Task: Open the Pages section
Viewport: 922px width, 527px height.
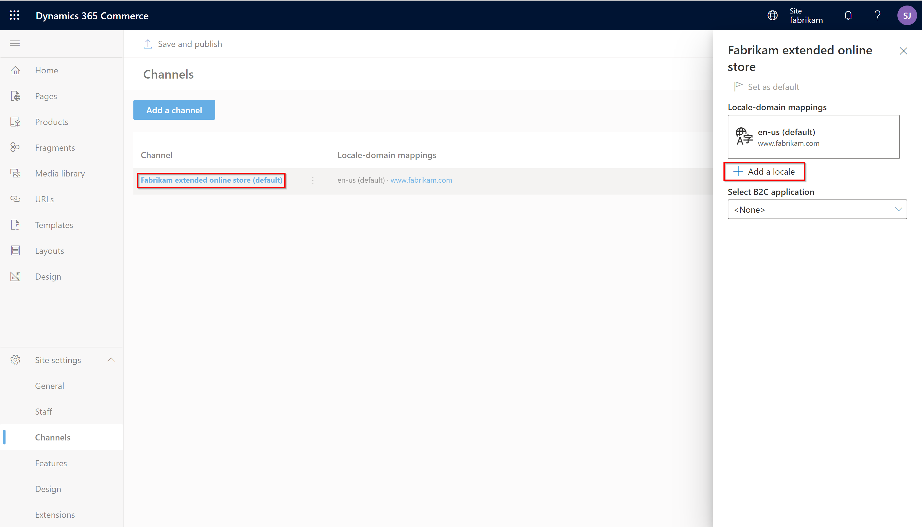Action: [45, 95]
